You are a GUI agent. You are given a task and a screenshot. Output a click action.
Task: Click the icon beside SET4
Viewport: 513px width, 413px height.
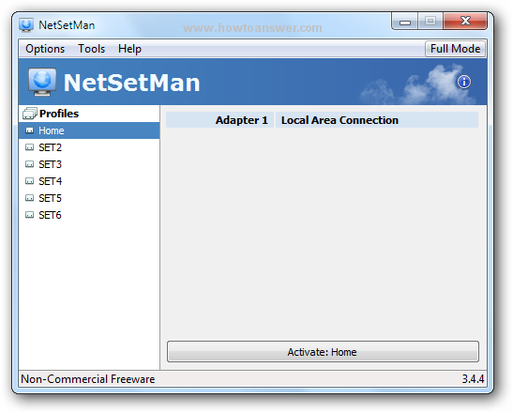click(29, 181)
